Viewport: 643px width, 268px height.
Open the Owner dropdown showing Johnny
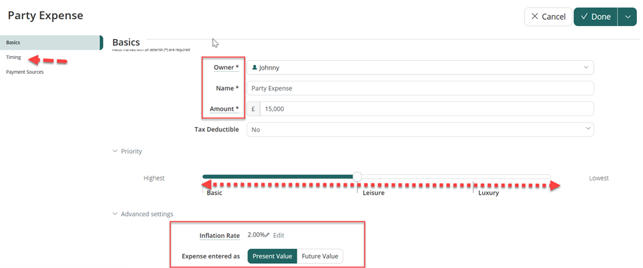[420, 68]
